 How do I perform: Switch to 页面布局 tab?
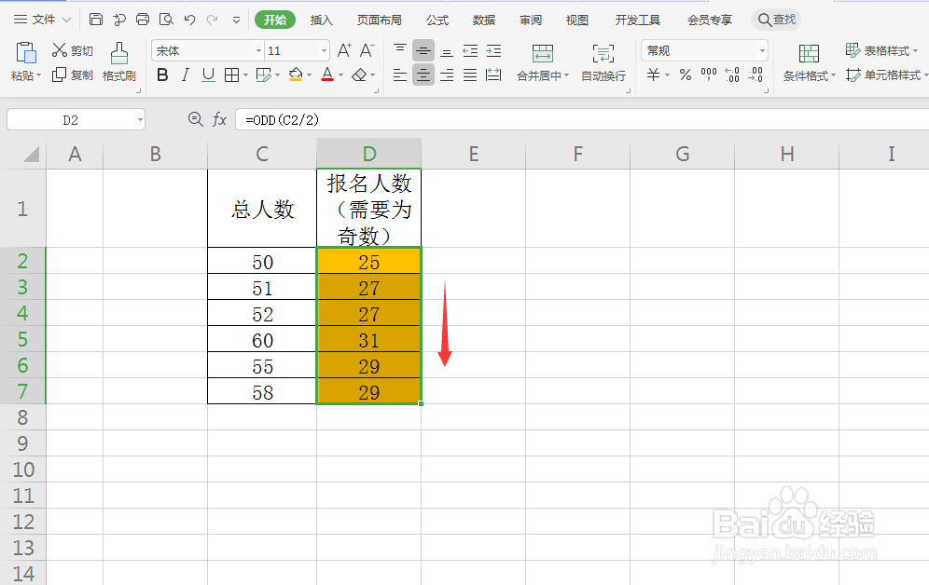[380, 20]
